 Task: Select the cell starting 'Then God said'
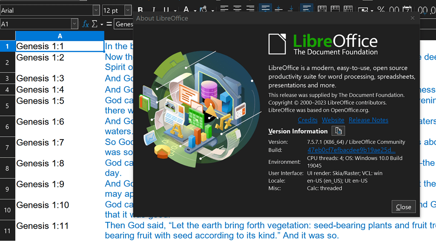click(270, 231)
